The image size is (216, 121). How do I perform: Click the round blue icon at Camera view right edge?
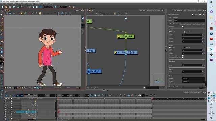pyautogui.click(x=82, y=18)
